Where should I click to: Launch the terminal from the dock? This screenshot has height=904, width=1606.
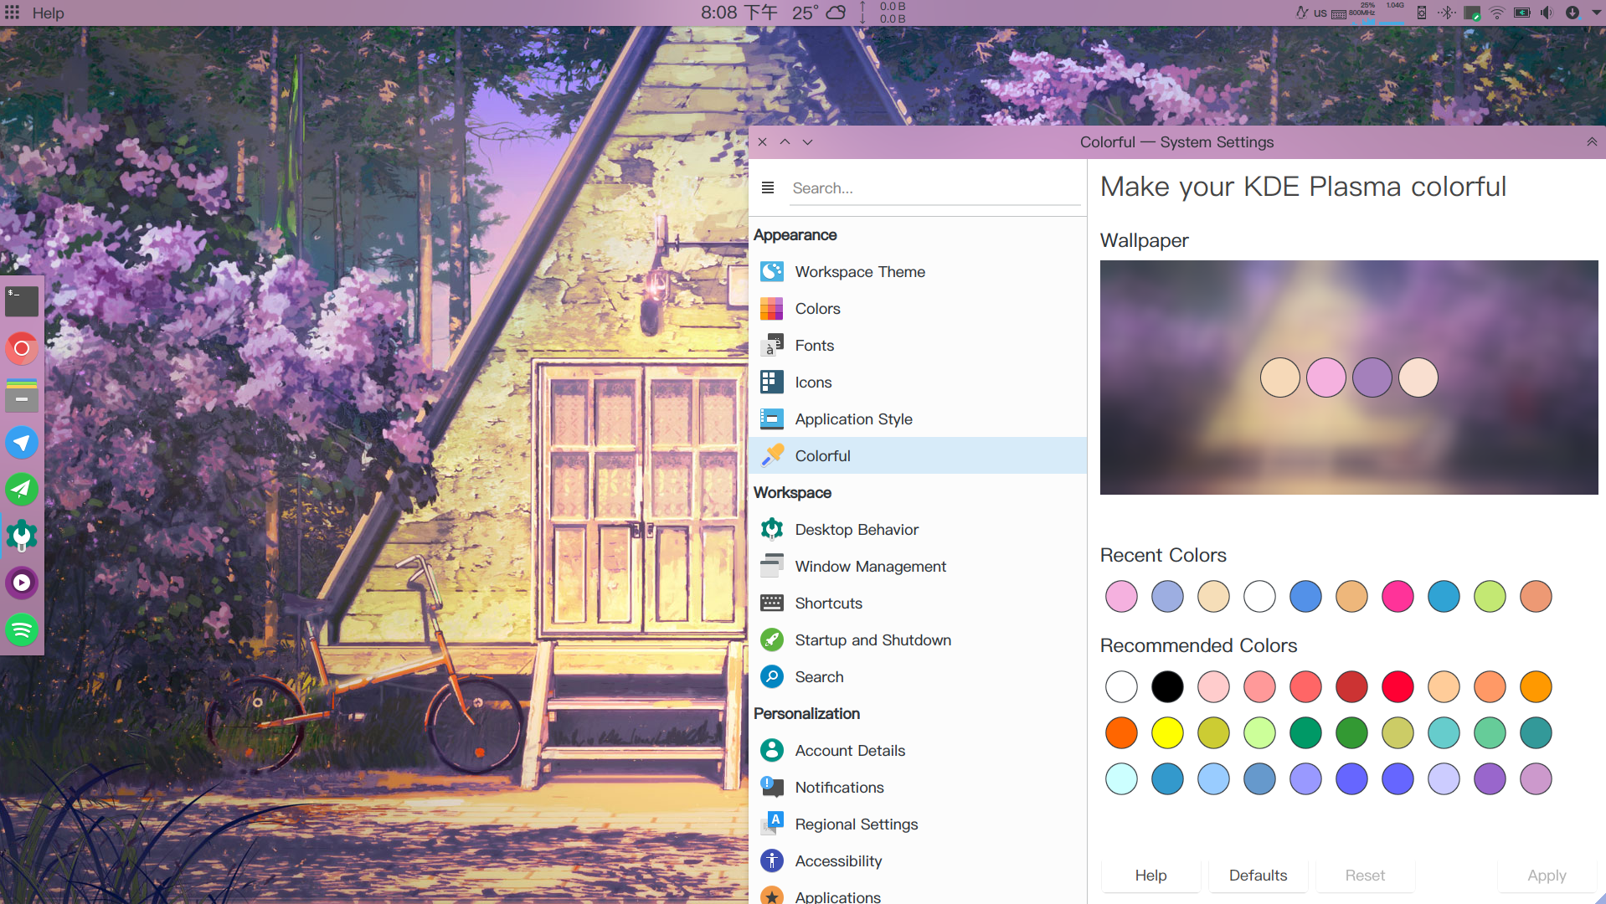[x=22, y=301]
